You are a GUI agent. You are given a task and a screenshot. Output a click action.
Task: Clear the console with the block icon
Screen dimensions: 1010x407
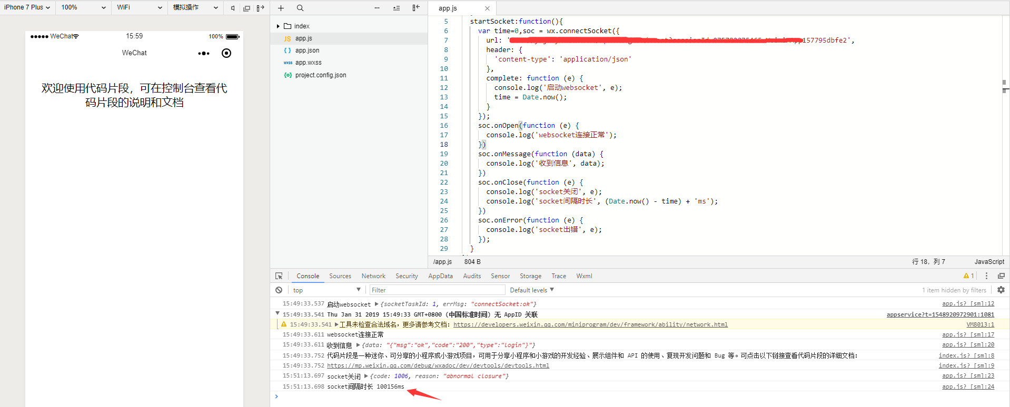click(x=279, y=290)
